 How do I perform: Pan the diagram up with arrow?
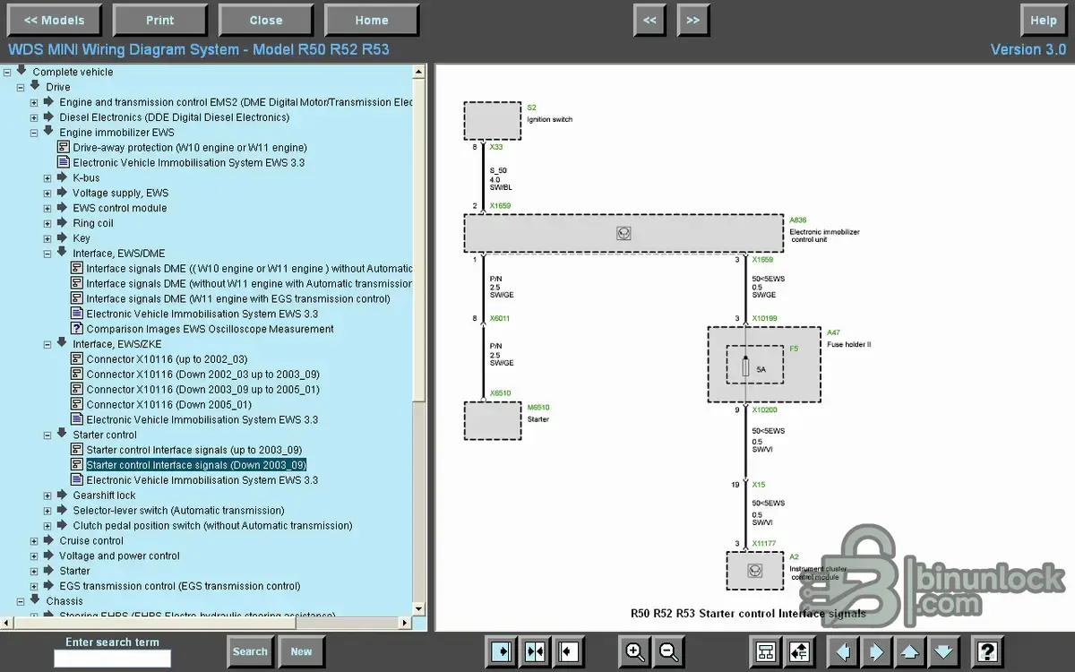tap(910, 651)
